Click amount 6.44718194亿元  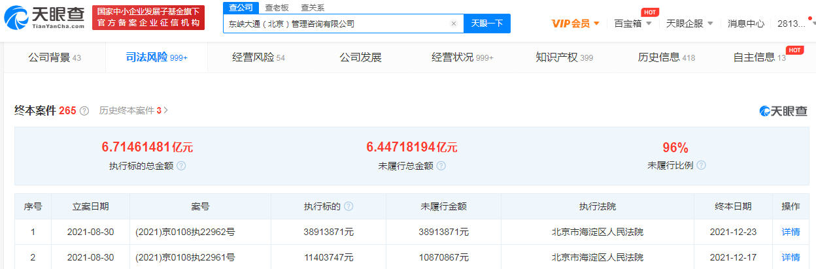pos(412,147)
